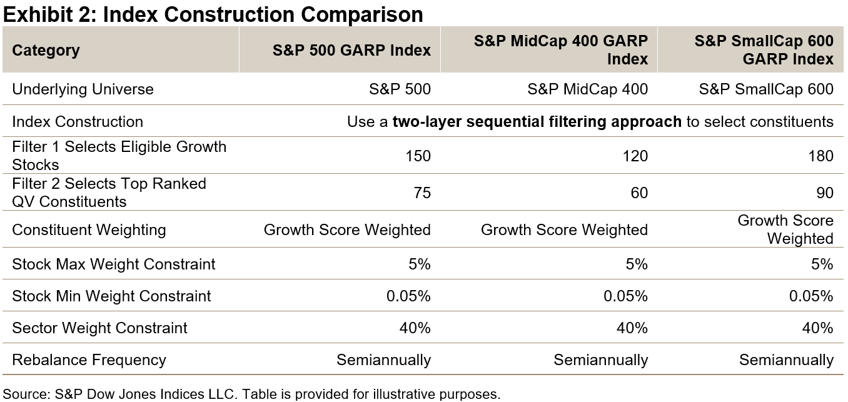The width and height of the screenshot is (848, 402).
Task: Select the Stock Max Weight Constraint label
Action: (x=114, y=264)
